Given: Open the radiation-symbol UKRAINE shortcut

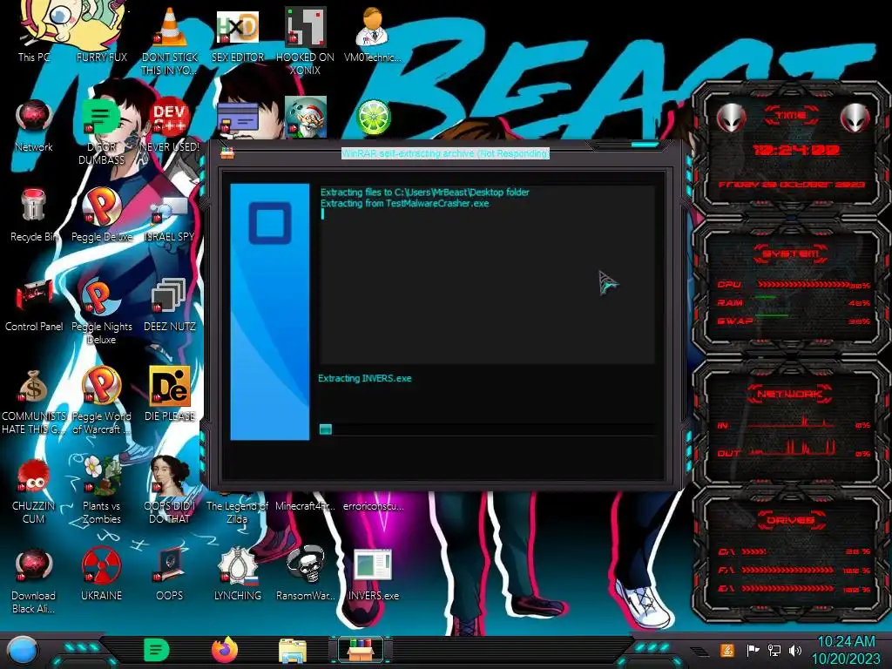Looking at the screenshot, I should (x=101, y=573).
